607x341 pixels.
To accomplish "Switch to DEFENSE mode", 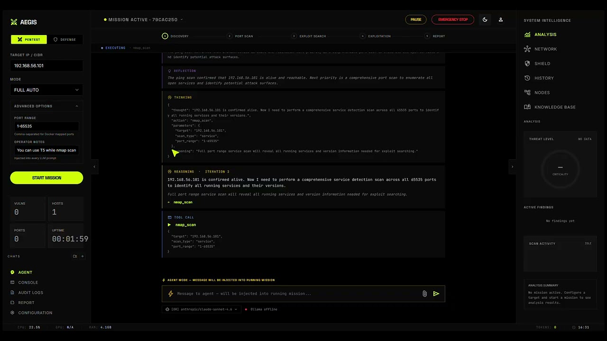I will pyautogui.click(x=64, y=39).
